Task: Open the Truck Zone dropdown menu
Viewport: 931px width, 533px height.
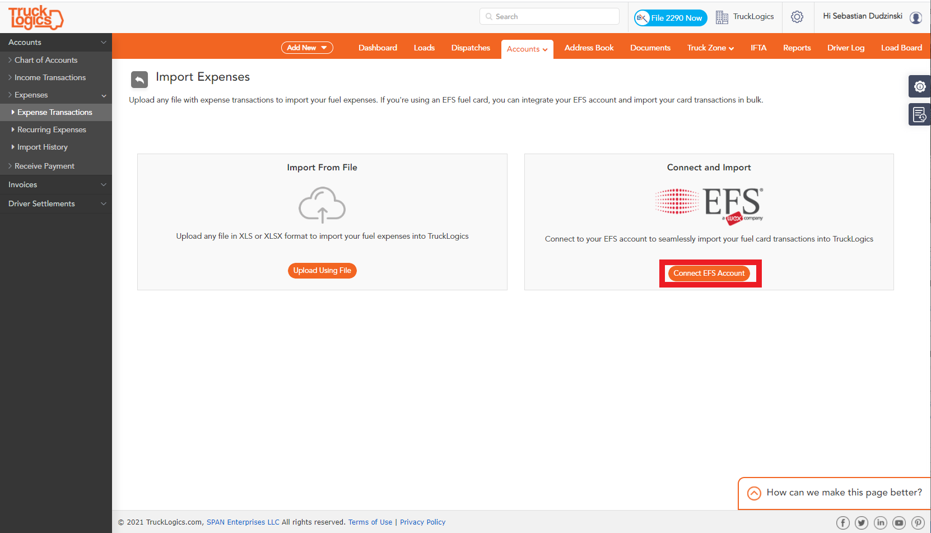Action: pyautogui.click(x=710, y=48)
